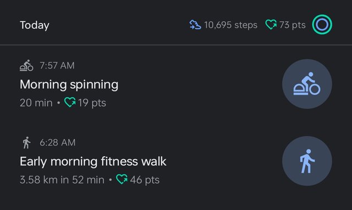The height and width of the screenshot is (210, 352).
Task: Open the Early morning fitness walk entry
Action: (93, 162)
